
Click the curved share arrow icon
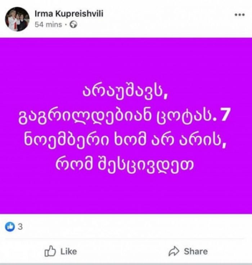coord(174,251)
